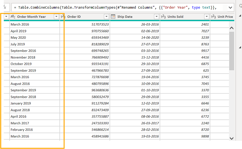Select cell 'March 2017'
The height and width of the screenshot is (149, 242).
pyautogui.click(x=35, y=123)
